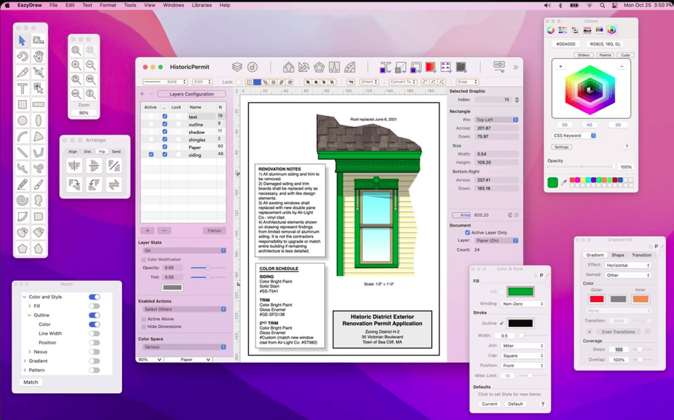Open the Pin dropdown set to Top Left
674x420 pixels.
pos(497,120)
